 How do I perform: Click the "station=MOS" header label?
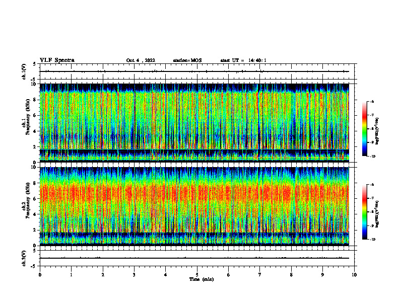[x=187, y=60]
